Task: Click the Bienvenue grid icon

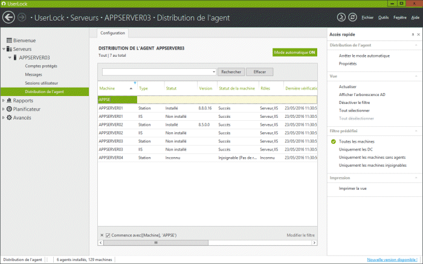Action: pos(9,40)
